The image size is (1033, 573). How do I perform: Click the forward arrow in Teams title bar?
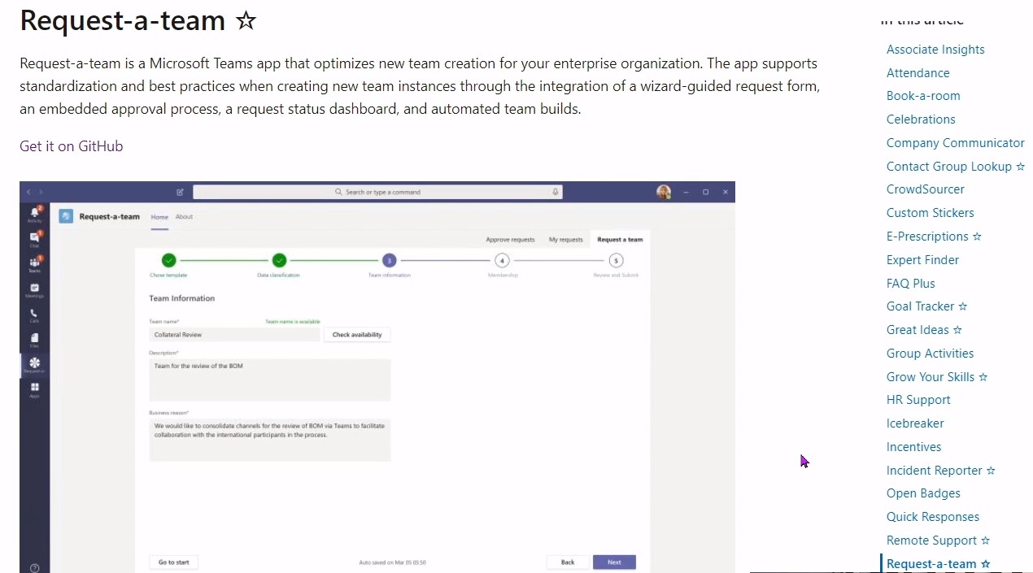pos(41,193)
